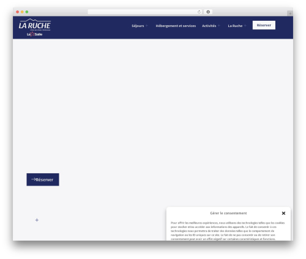Expand the Activités plus indicator
The height and width of the screenshot is (259, 306).
coord(218,26)
